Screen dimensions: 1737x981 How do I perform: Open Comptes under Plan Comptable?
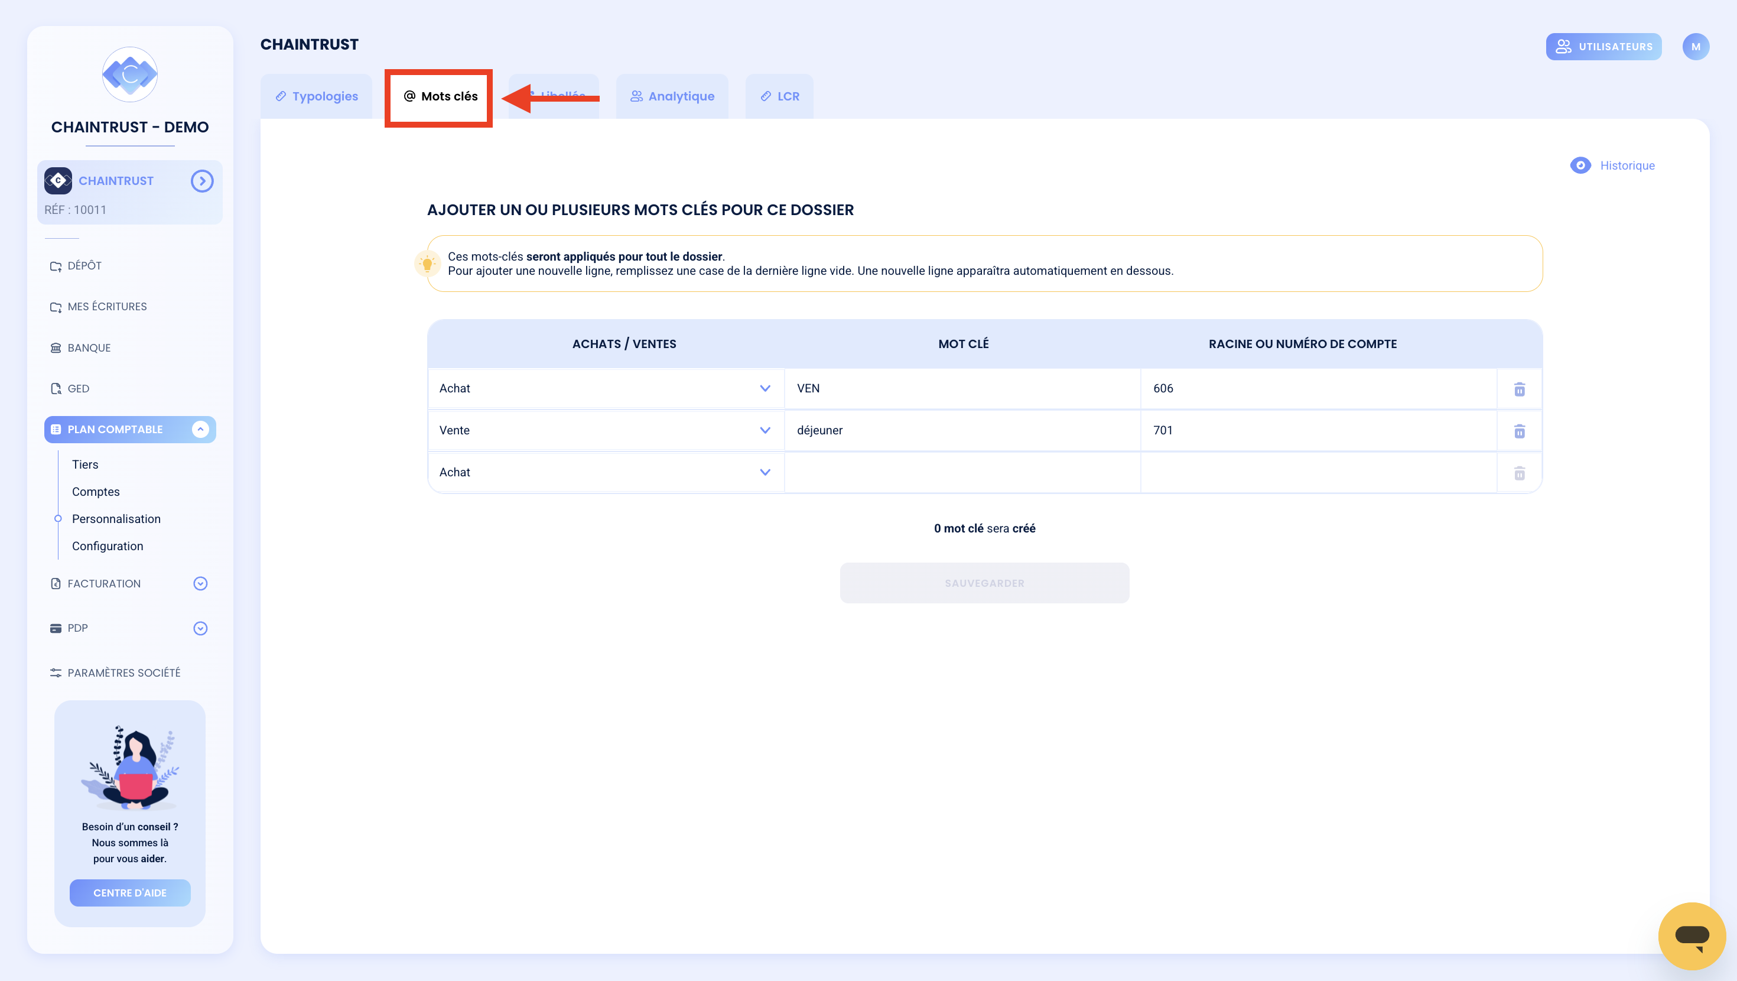point(96,492)
